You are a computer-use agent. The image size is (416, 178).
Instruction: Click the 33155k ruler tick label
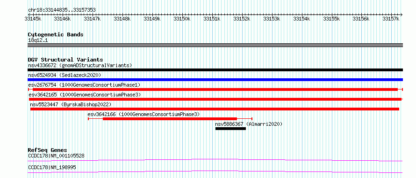click(x=331, y=19)
